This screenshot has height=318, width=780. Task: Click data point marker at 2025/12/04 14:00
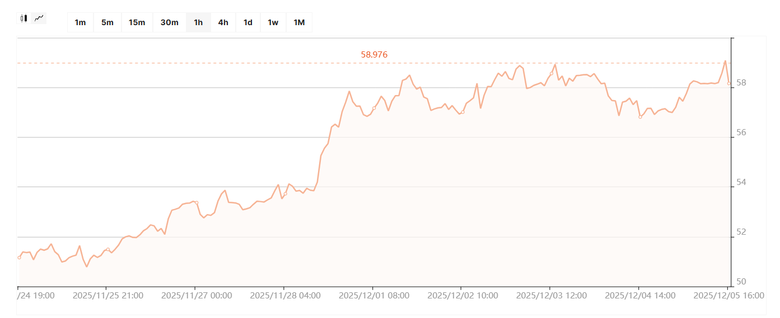tap(640, 117)
